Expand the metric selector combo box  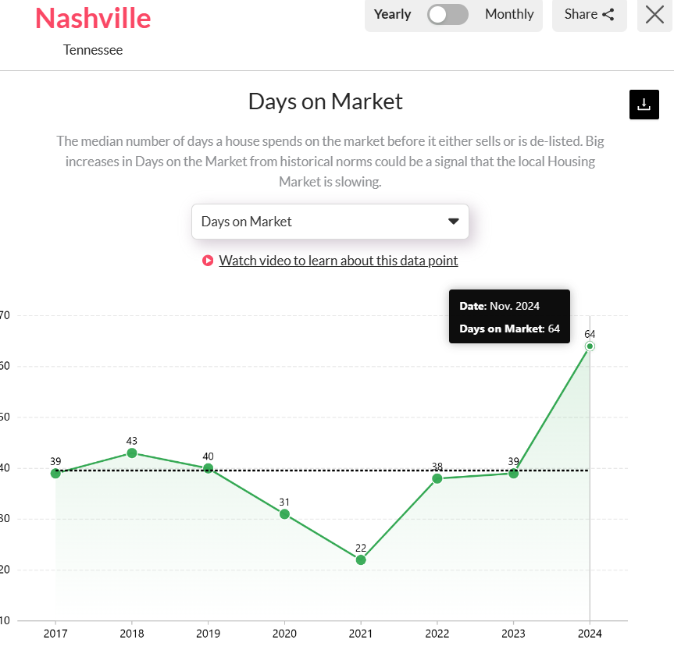(330, 222)
